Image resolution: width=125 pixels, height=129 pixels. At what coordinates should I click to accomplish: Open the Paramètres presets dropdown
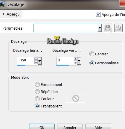100,28
